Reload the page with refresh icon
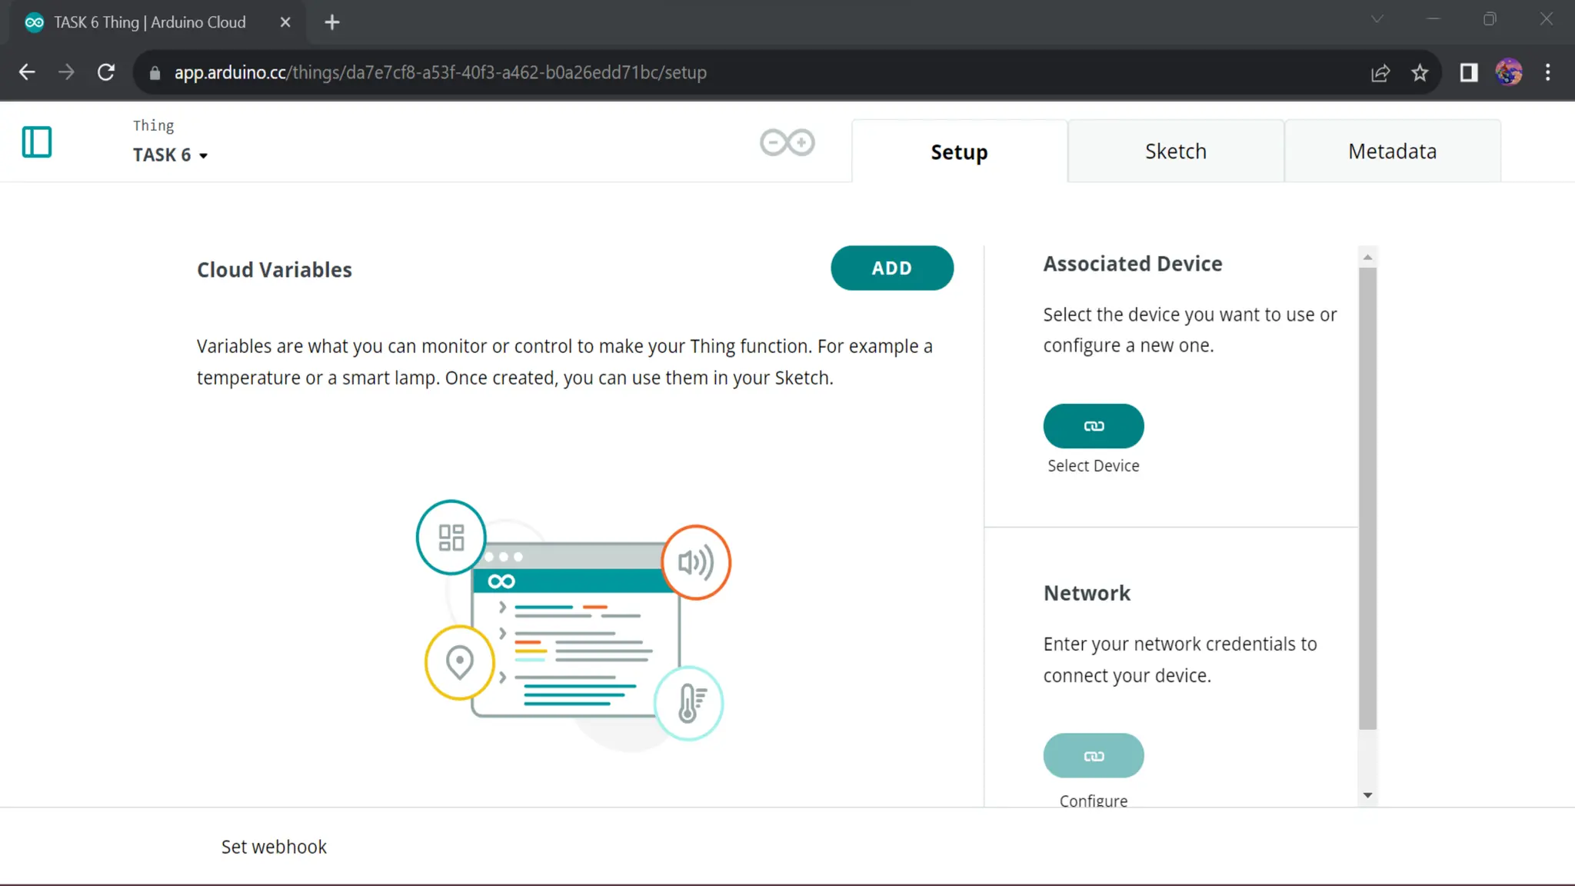The width and height of the screenshot is (1575, 886). click(106, 72)
